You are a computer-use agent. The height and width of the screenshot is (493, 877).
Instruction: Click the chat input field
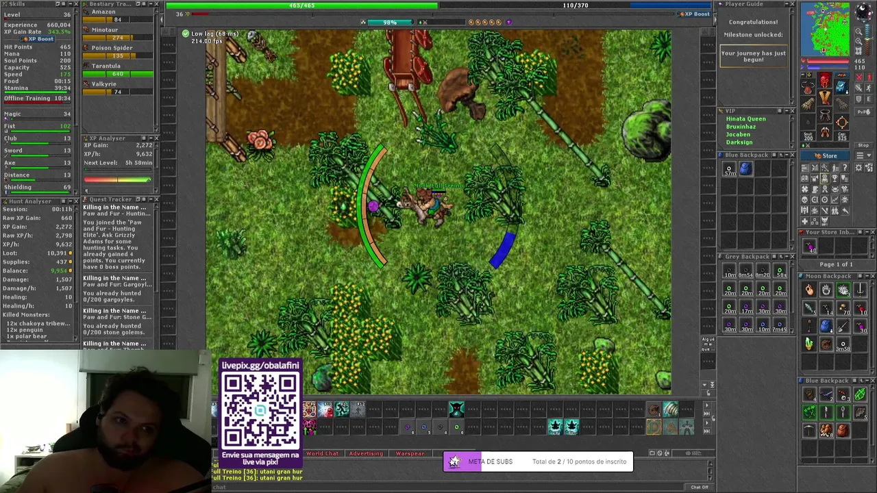447,487
